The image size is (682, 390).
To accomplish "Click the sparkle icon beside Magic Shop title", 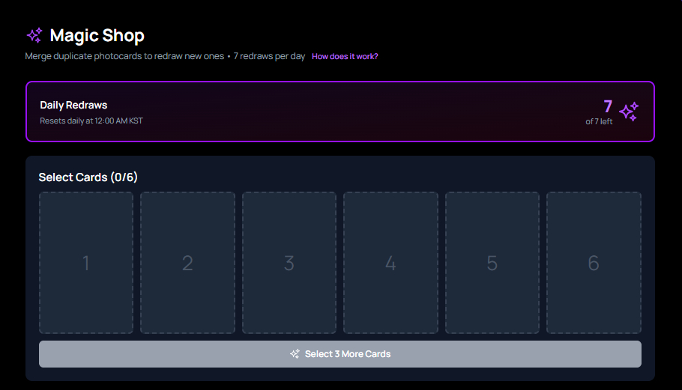I will pyautogui.click(x=34, y=35).
